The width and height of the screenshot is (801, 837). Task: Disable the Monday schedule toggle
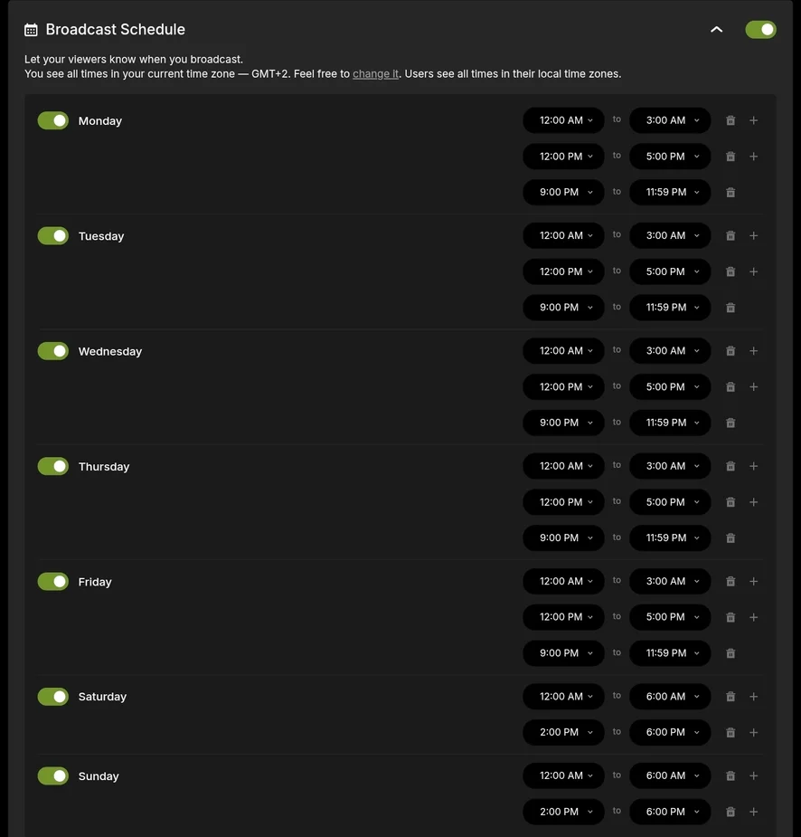[53, 120]
